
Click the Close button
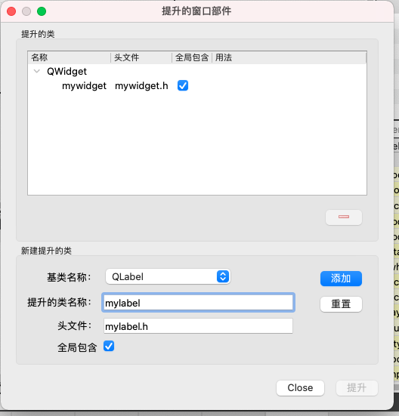[x=300, y=388]
